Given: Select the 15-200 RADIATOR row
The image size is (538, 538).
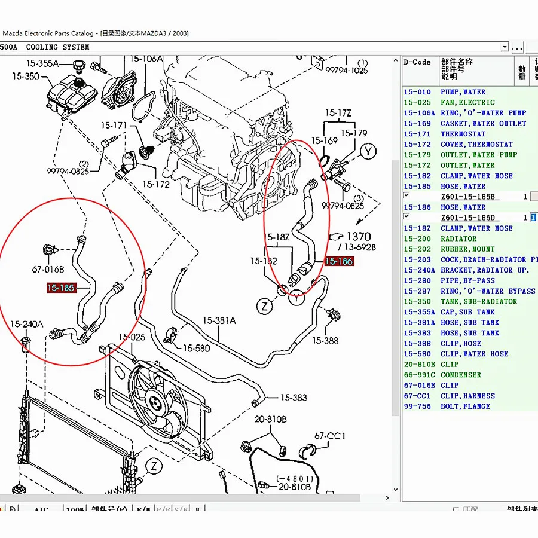Looking at the screenshot, I should click(x=470, y=239).
